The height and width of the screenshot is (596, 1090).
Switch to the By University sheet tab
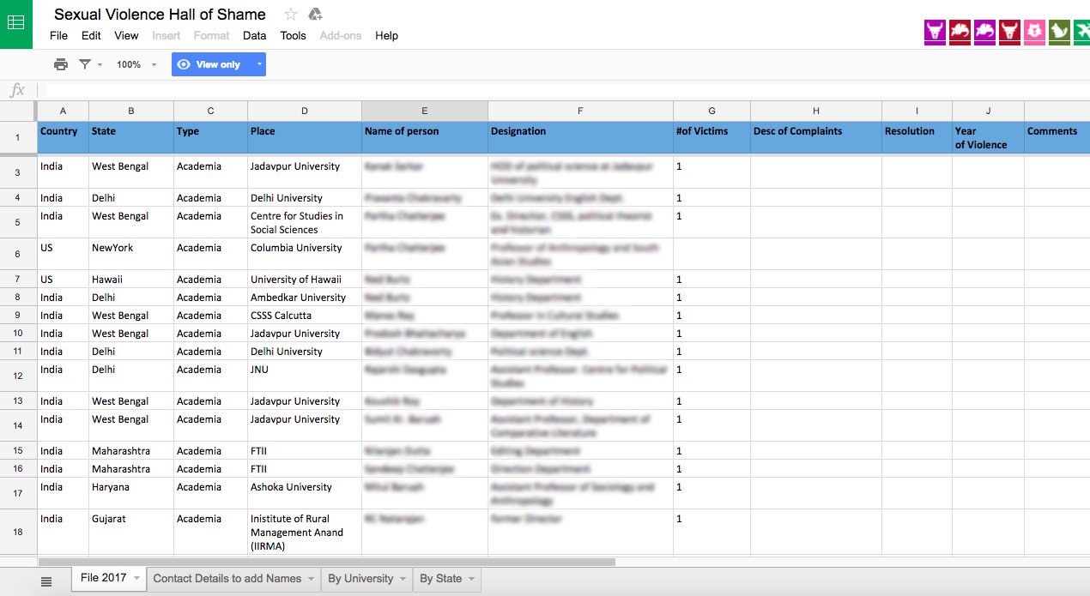[360, 579]
